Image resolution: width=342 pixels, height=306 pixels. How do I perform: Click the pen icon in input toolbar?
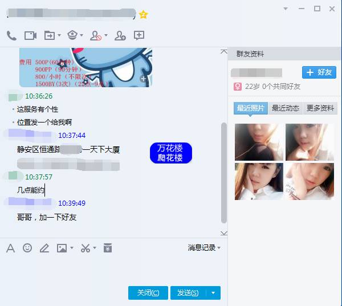point(44,248)
